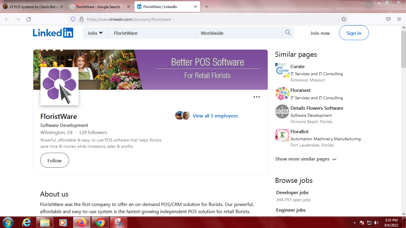Click the site padlock icon
Image resolution: width=406 pixels, height=228 pixels.
point(81,19)
